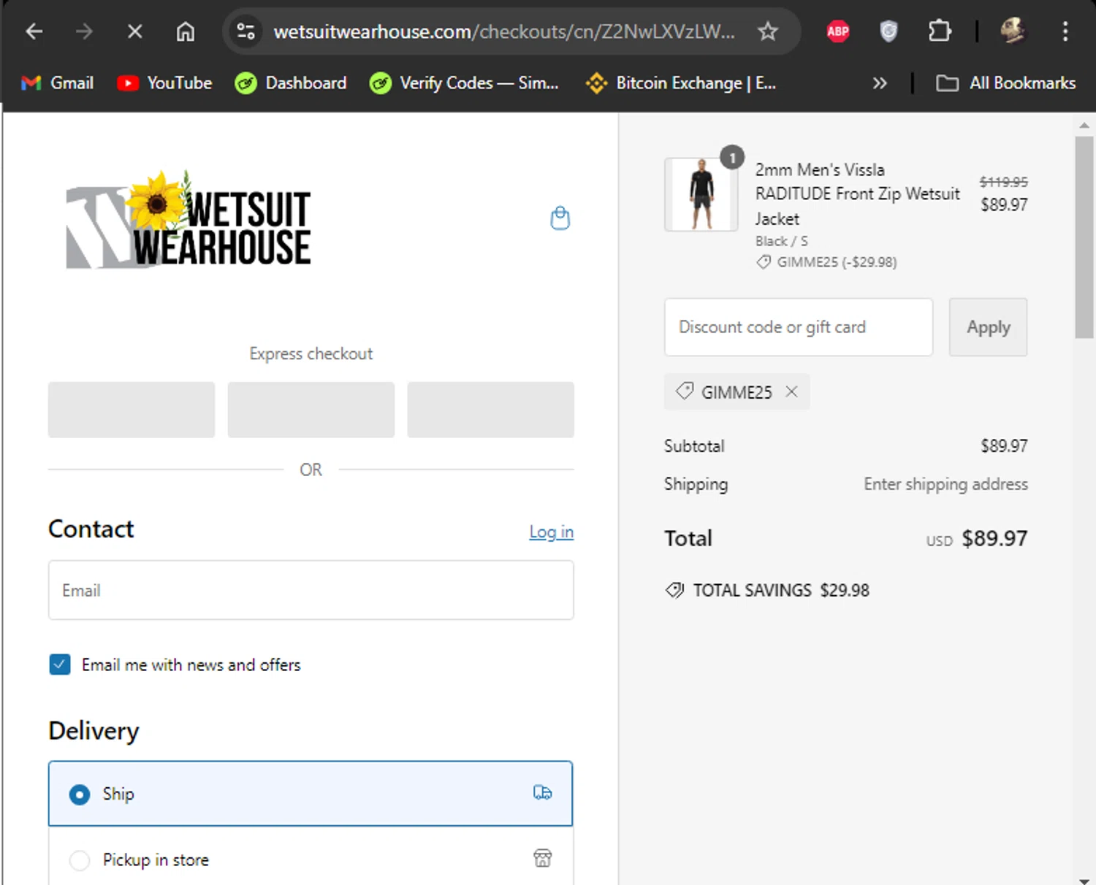Click the browser forward arrow
Screen dimensions: 1096x885
[x=84, y=31]
